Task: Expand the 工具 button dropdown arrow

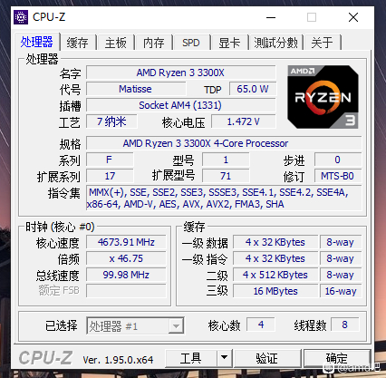Action: click(224, 358)
